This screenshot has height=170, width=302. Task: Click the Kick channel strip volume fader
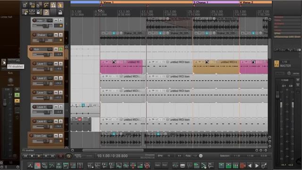tap(5, 102)
